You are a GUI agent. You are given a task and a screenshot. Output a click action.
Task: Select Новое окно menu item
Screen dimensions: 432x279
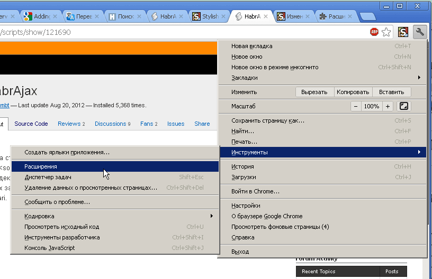coord(322,57)
